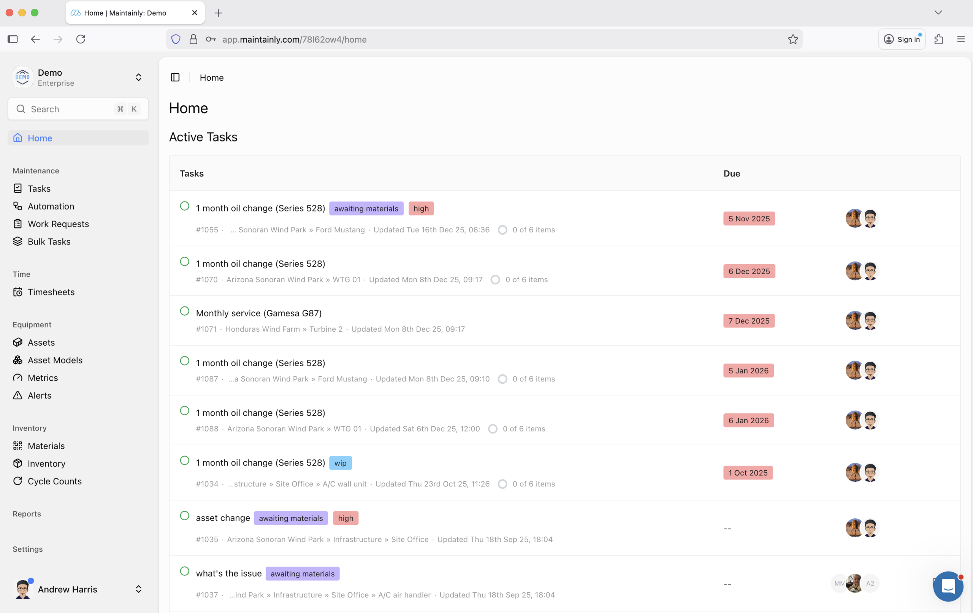Open the Intercom chat bubble
973x613 pixels.
click(x=948, y=586)
